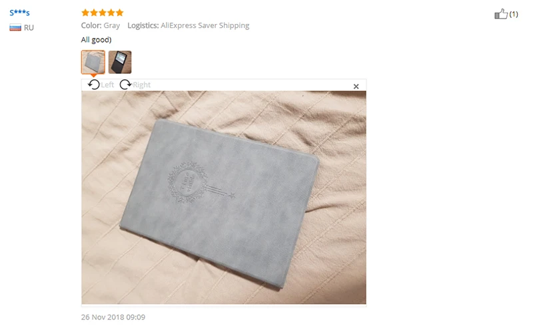Close the enlarged review photo viewer
This screenshot has height=326, width=533.
(x=356, y=86)
